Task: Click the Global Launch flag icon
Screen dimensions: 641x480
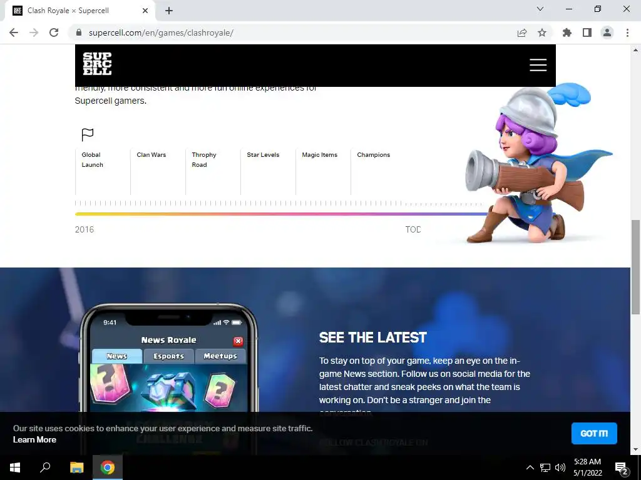Action: pos(88,134)
